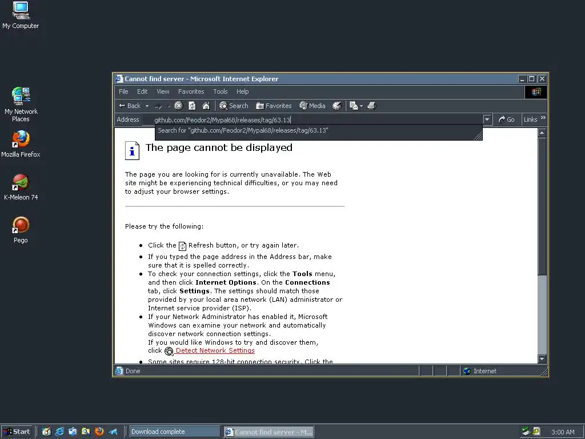This screenshot has width=585, height=439.
Task: Open the Forward history dropdown arrow
Action: 169,106
